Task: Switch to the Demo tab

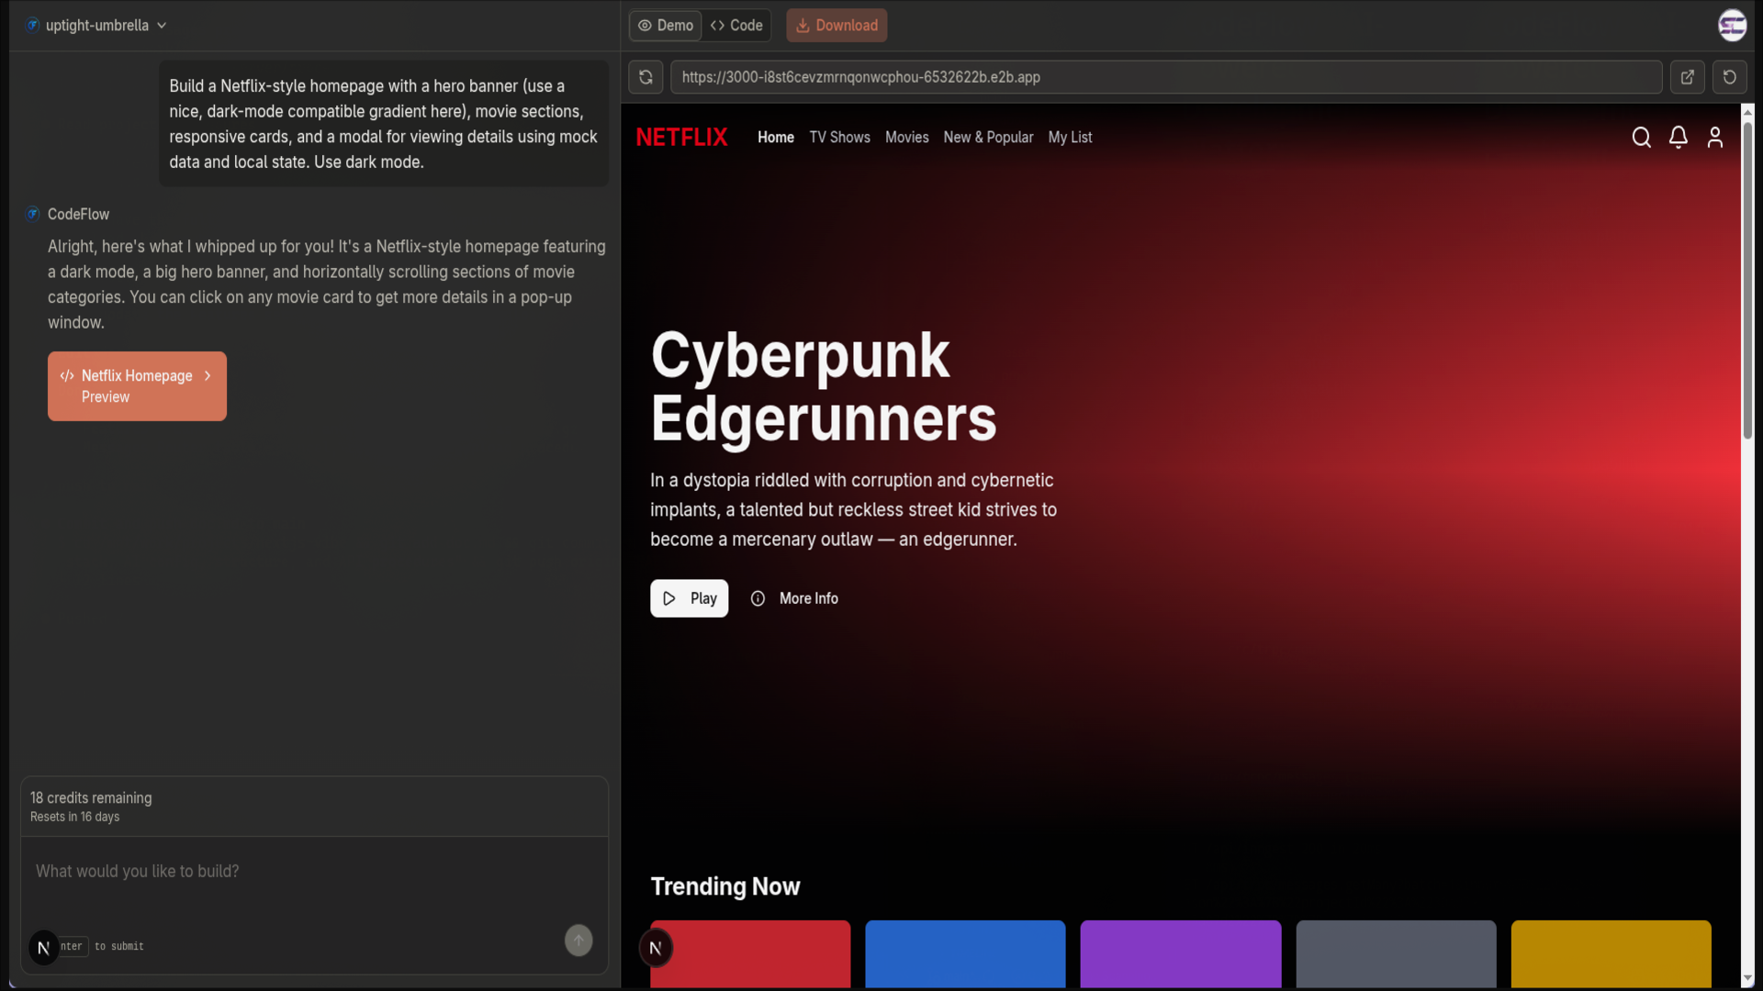Action: click(666, 26)
